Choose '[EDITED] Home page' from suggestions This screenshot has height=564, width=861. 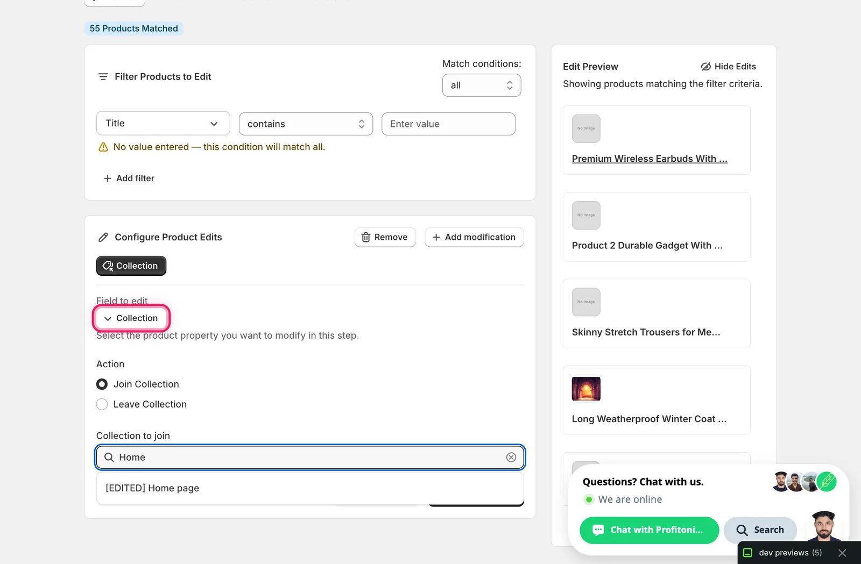[x=310, y=488]
